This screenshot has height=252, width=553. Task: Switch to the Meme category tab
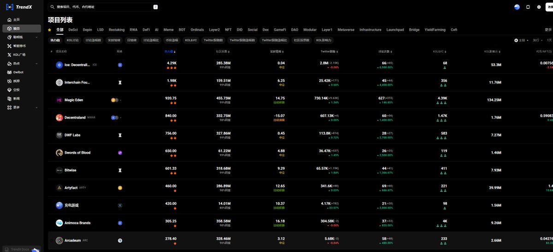pos(169,30)
